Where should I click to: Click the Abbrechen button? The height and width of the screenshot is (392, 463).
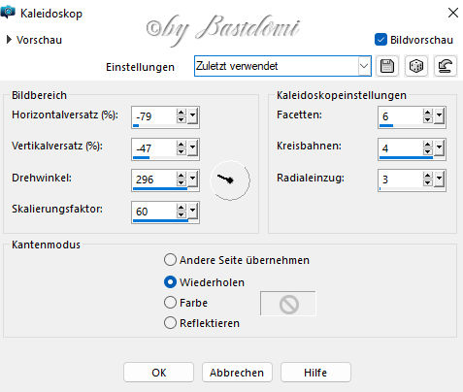237,373
